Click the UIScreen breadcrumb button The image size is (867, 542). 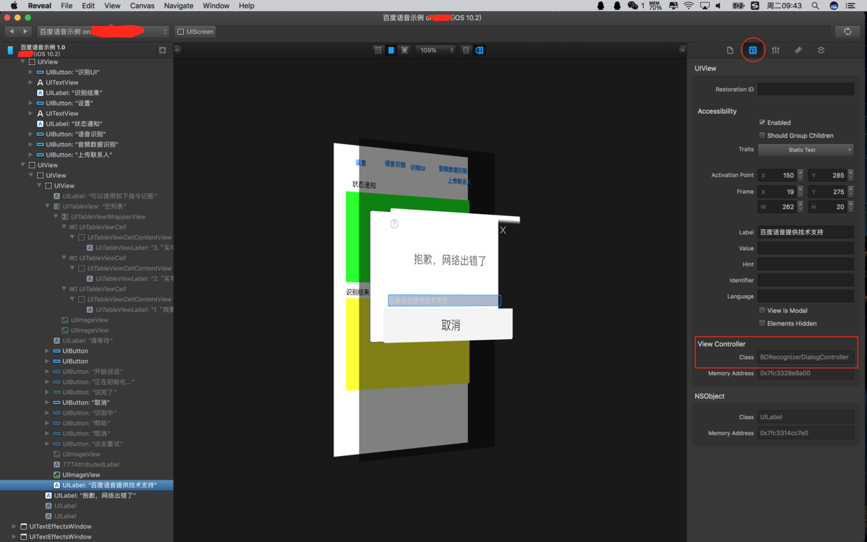(196, 31)
